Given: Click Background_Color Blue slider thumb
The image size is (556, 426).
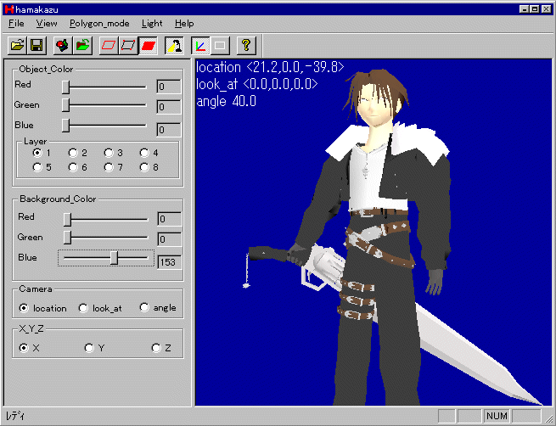Looking at the screenshot, I should pos(114,258).
